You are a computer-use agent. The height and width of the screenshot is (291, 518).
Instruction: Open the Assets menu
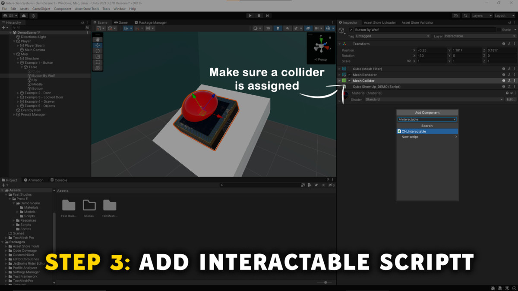point(24,9)
